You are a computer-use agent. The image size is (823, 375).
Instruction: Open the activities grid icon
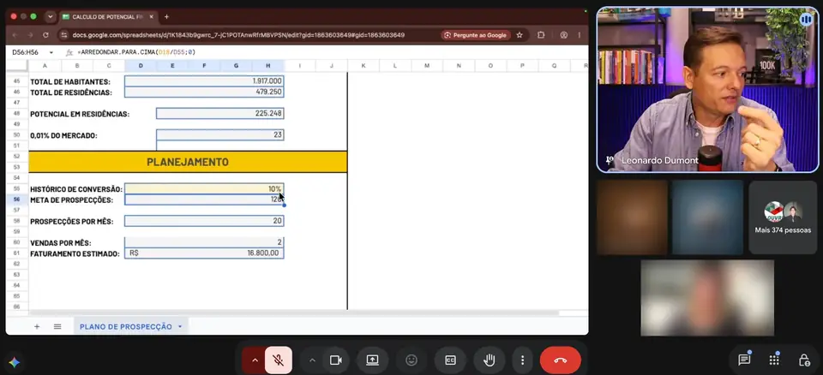(x=773, y=360)
